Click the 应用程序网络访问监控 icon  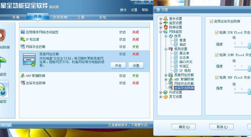point(23,32)
